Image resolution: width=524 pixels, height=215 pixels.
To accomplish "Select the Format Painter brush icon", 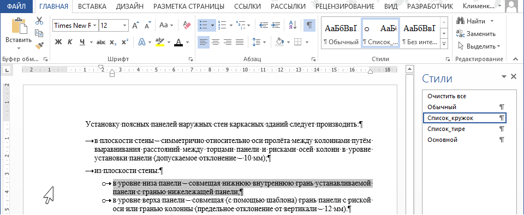I will (39, 45).
